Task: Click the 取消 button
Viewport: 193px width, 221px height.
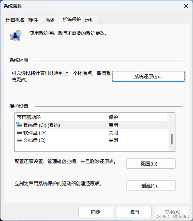Action: [134, 212]
